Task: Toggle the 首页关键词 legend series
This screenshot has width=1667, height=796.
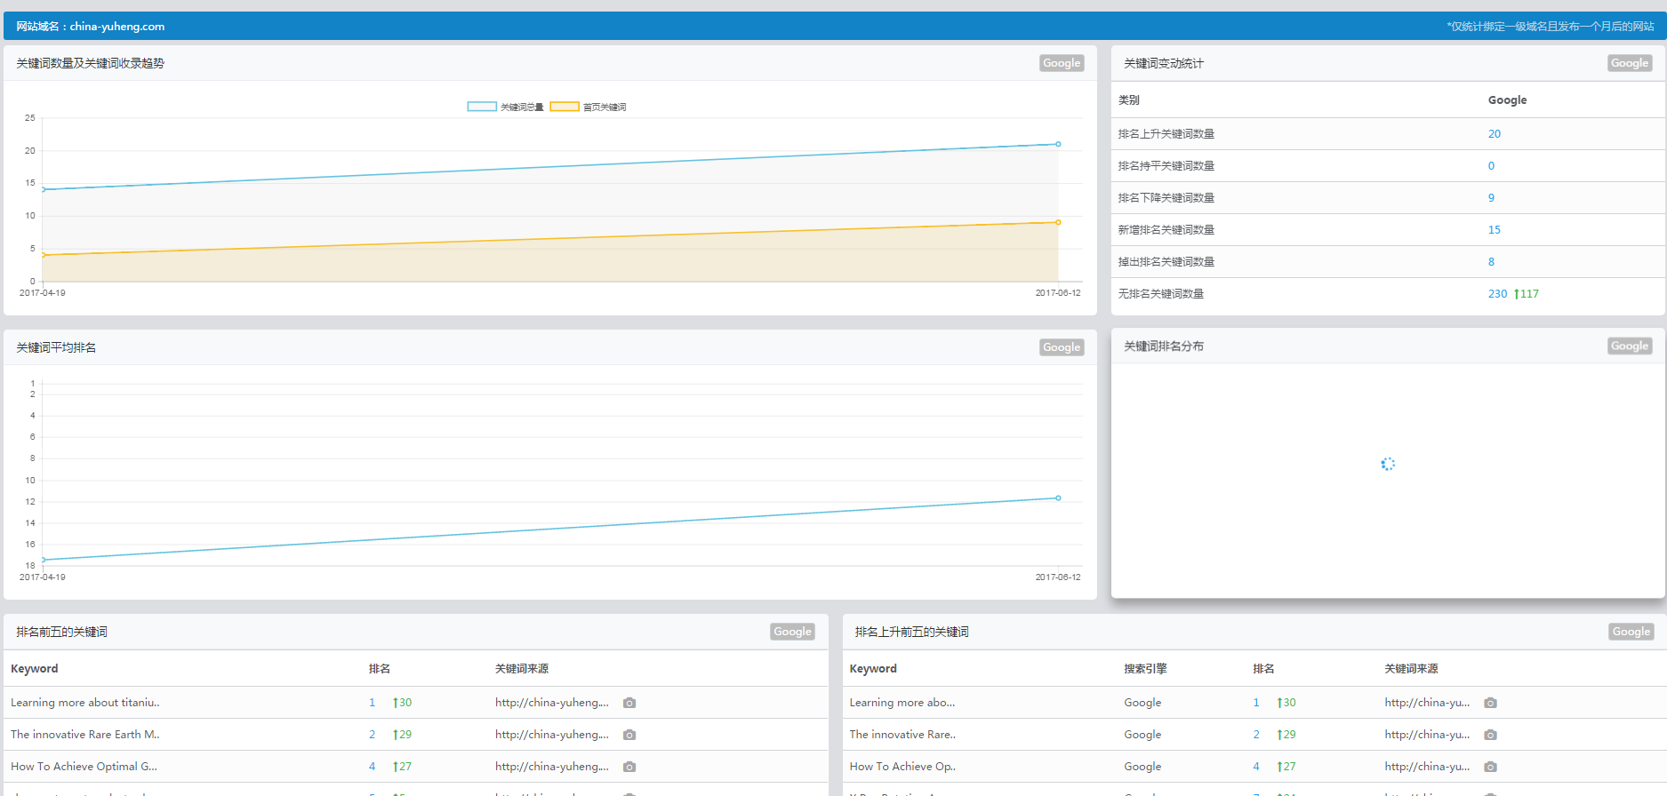Action: 588,107
